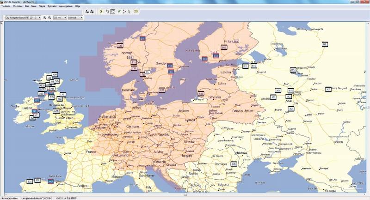
Task: Click the zoom in magnifier
Action: (44, 18)
